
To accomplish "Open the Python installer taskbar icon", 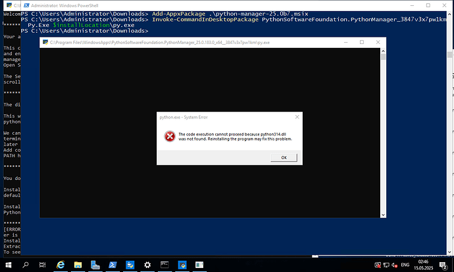I will [x=130, y=265].
